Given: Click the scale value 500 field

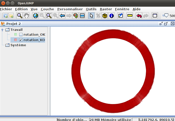Looking at the screenshot, I should (x=172, y=16).
